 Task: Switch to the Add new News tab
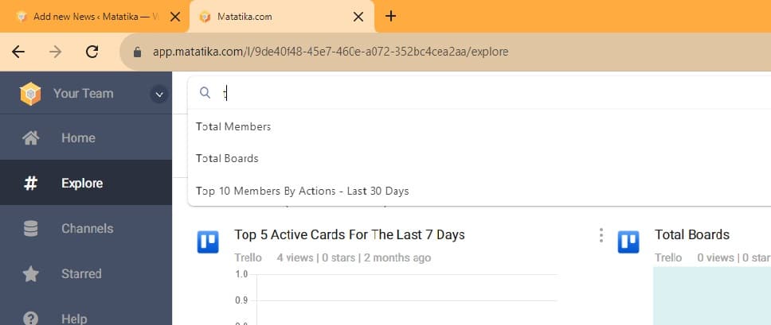point(93,17)
